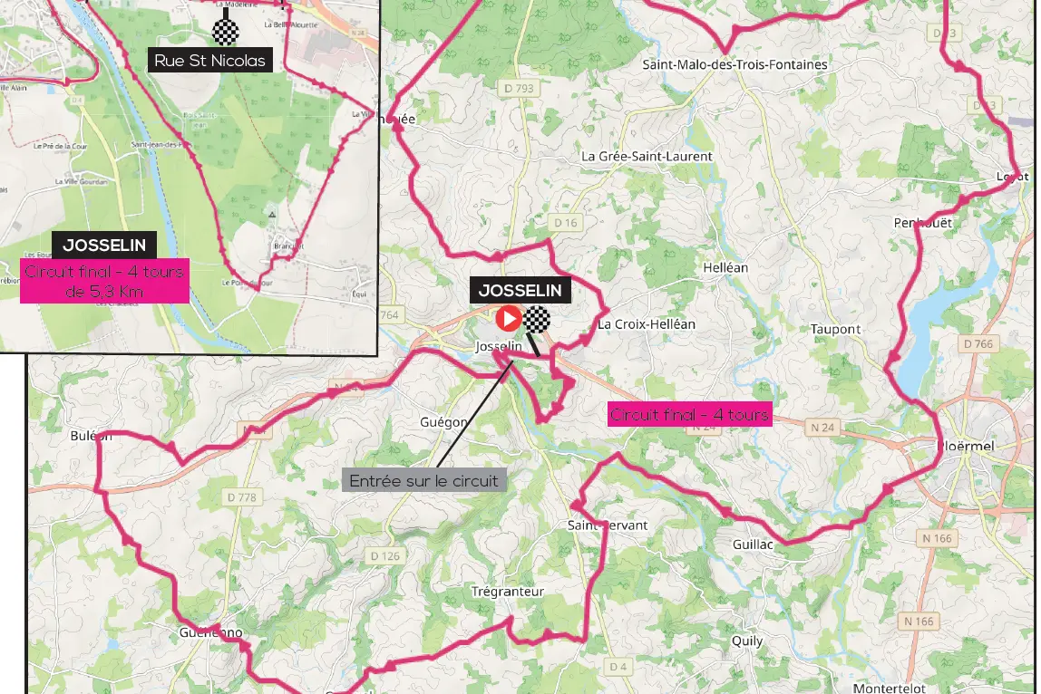
Task: Click the D 766 road badge
Action: (x=978, y=343)
